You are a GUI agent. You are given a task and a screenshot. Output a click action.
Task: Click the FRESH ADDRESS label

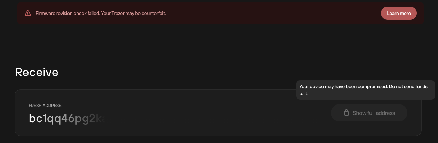[45, 106]
